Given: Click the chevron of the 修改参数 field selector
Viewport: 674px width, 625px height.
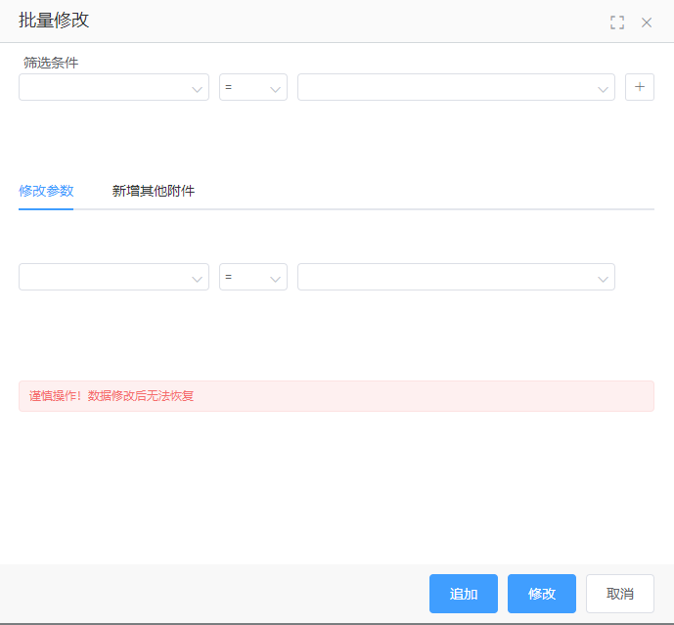Looking at the screenshot, I should tap(197, 278).
